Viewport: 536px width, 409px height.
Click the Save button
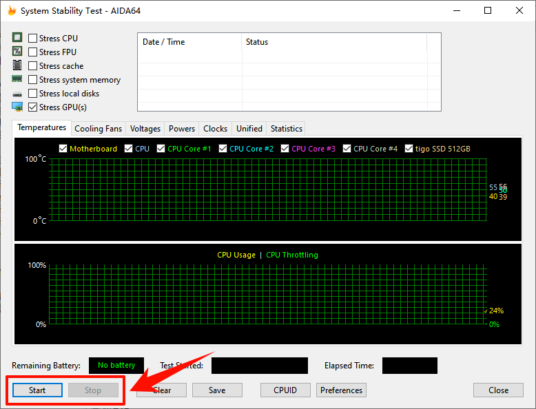coord(217,390)
